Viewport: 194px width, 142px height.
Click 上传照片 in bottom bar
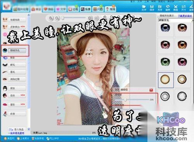pyautogui.click(x=23, y=138)
